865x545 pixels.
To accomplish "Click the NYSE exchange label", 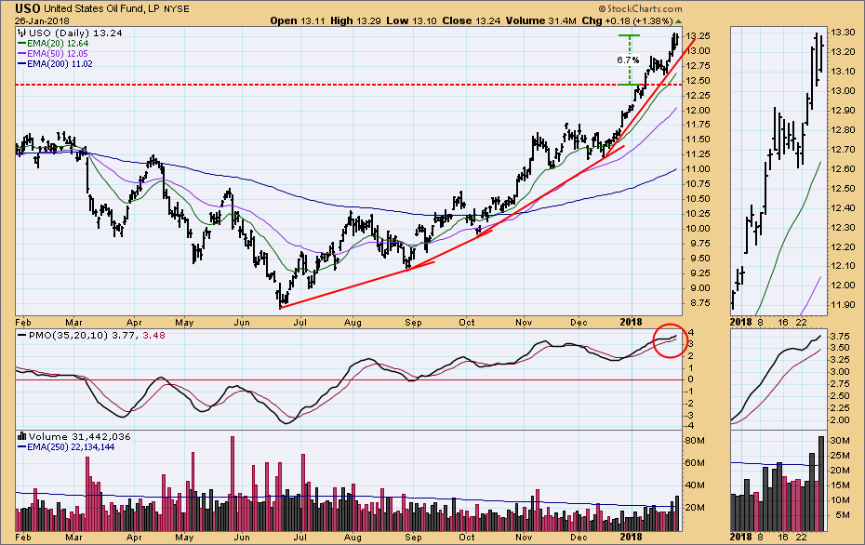I will point(177,9).
